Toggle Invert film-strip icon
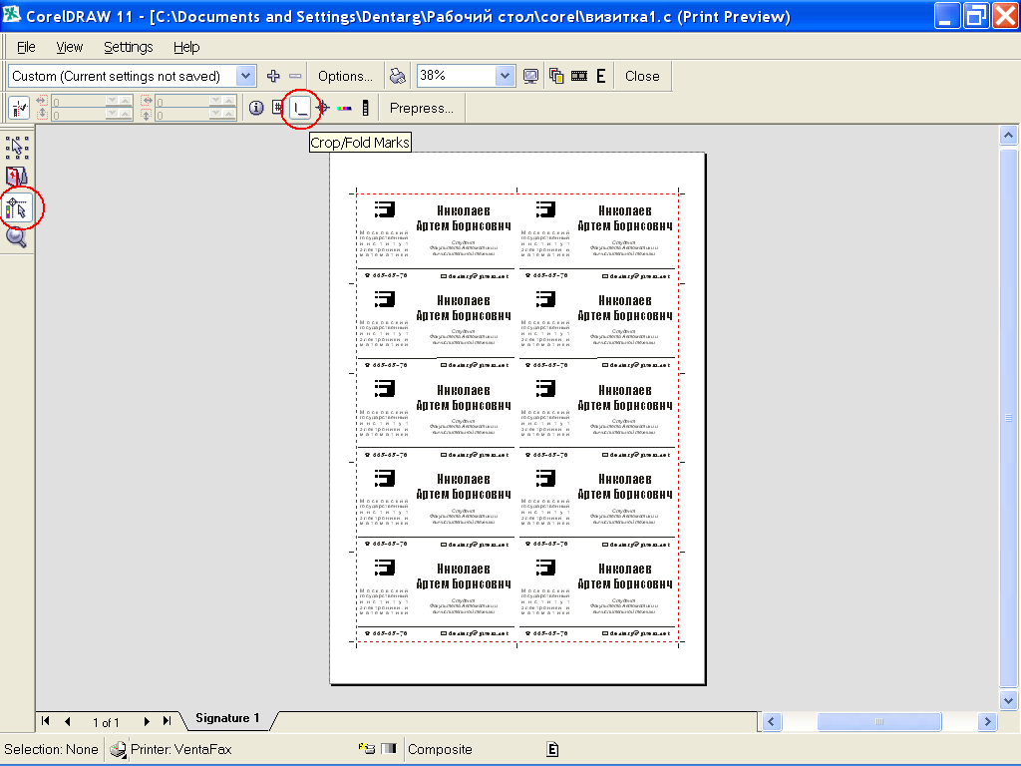 coord(579,76)
